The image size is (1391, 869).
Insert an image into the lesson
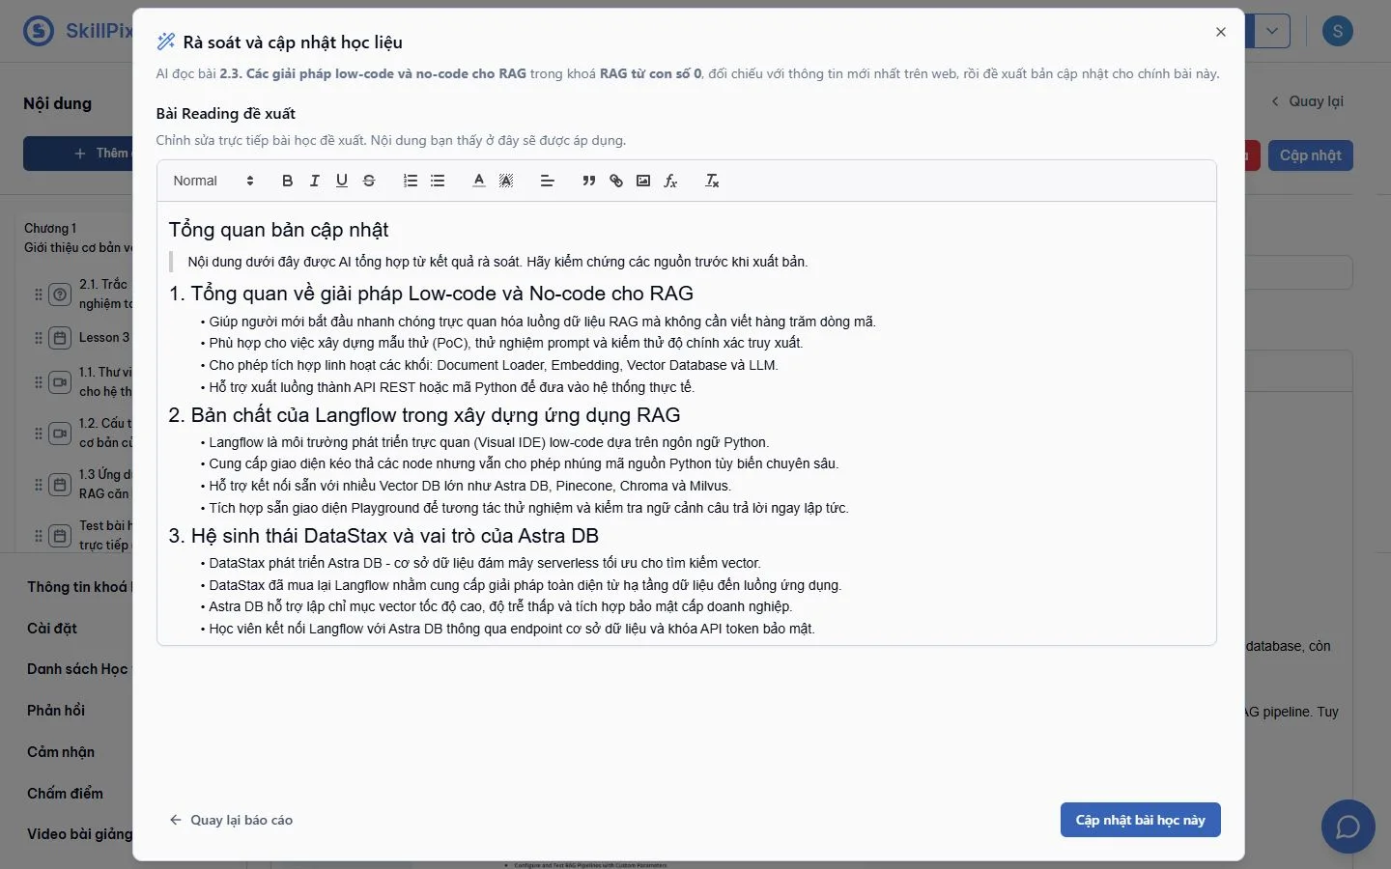coord(643,181)
